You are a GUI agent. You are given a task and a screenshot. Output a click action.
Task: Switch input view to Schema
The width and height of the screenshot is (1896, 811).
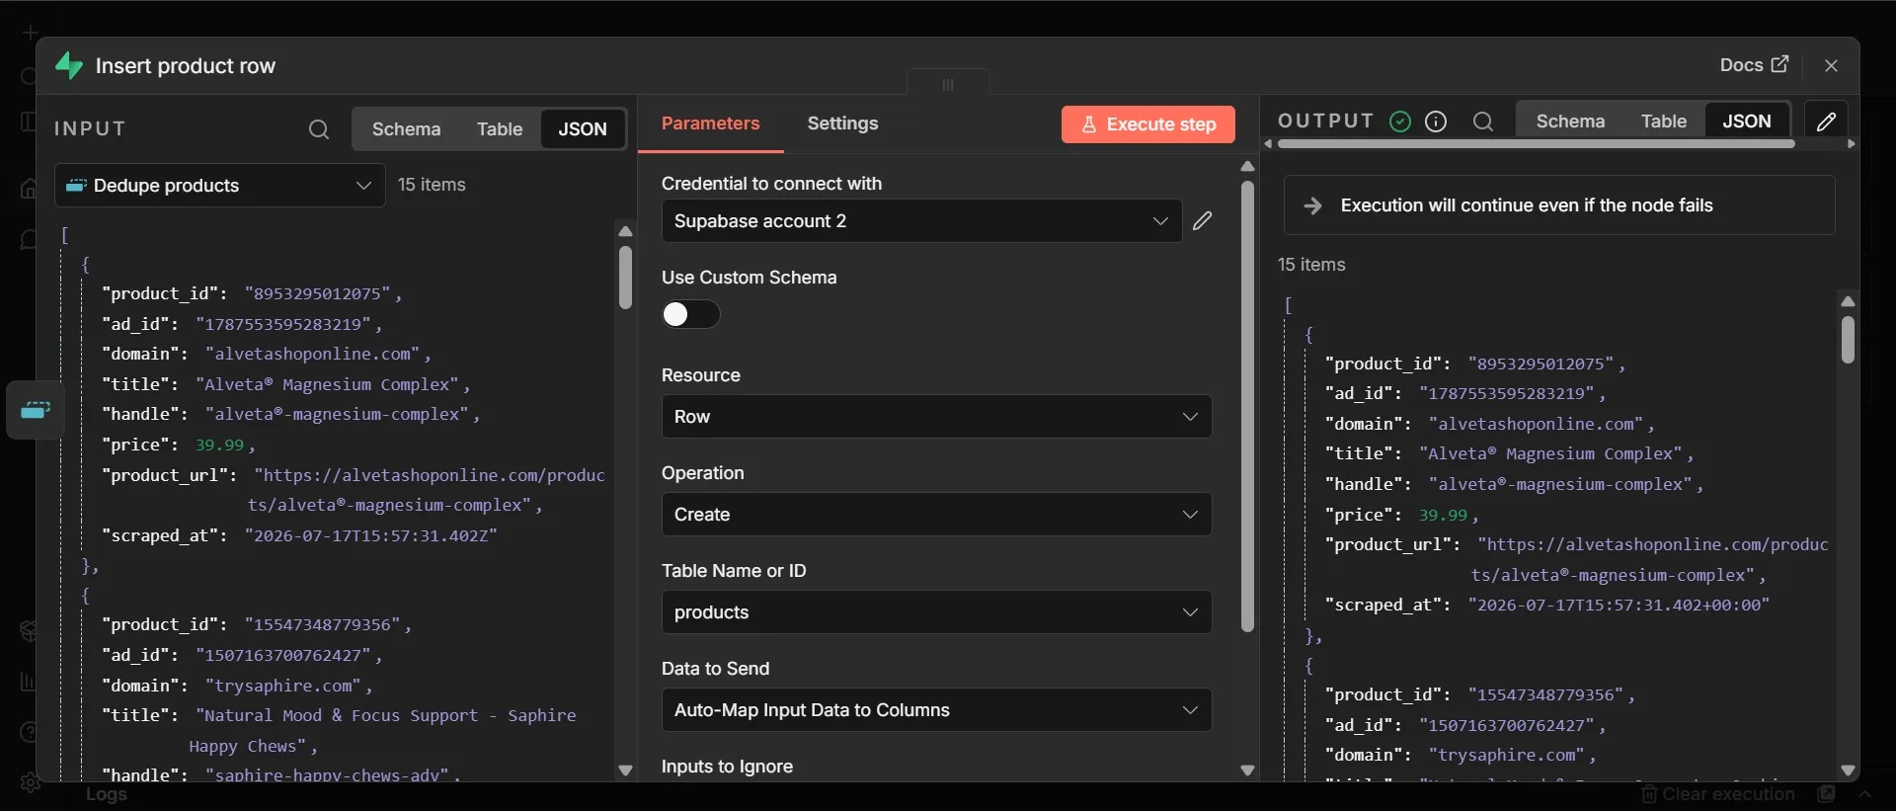(x=406, y=129)
